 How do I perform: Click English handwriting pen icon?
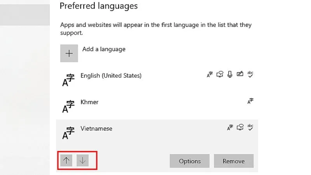coord(240,74)
